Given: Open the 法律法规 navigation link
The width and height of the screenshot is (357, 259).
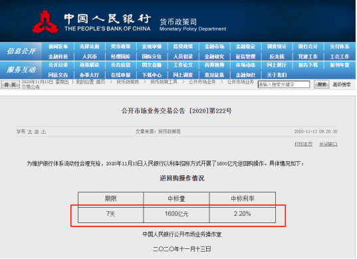Looking at the screenshot, I should click(x=89, y=47).
